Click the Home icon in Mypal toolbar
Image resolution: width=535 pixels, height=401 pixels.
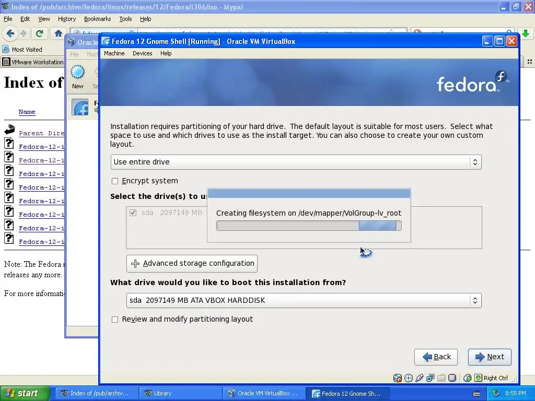tap(59, 33)
